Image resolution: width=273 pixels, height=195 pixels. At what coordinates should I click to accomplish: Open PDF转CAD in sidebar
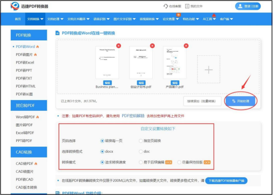click(24, 180)
